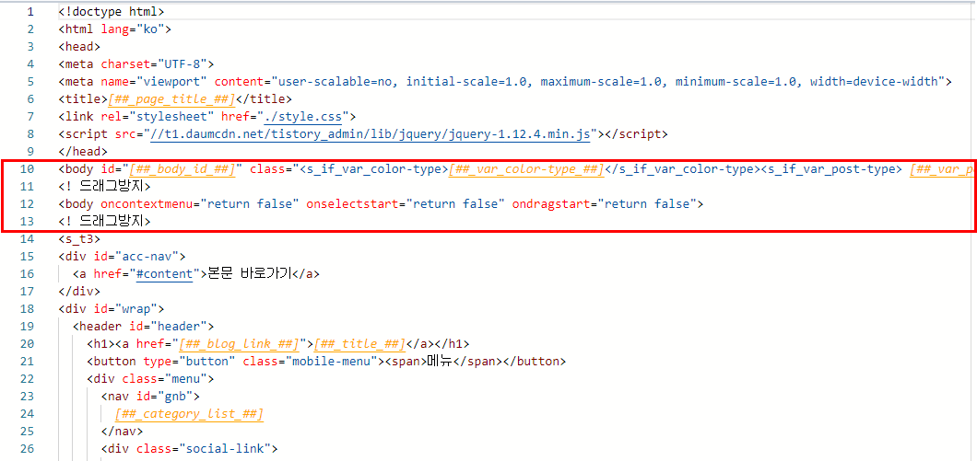Follow the #content href link
The image size is (977, 461).
(164, 273)
